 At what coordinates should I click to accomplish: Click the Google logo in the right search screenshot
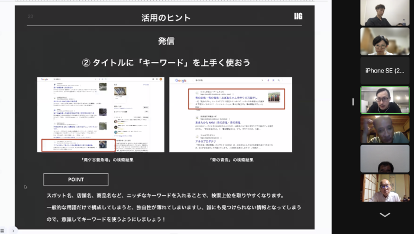(x=180, y=81)
